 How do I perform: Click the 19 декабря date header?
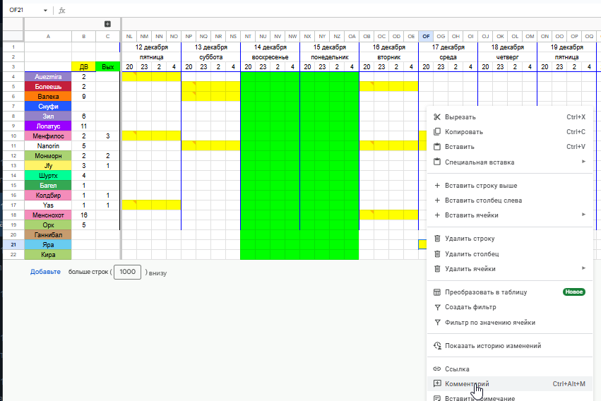(x=567, y=47)
